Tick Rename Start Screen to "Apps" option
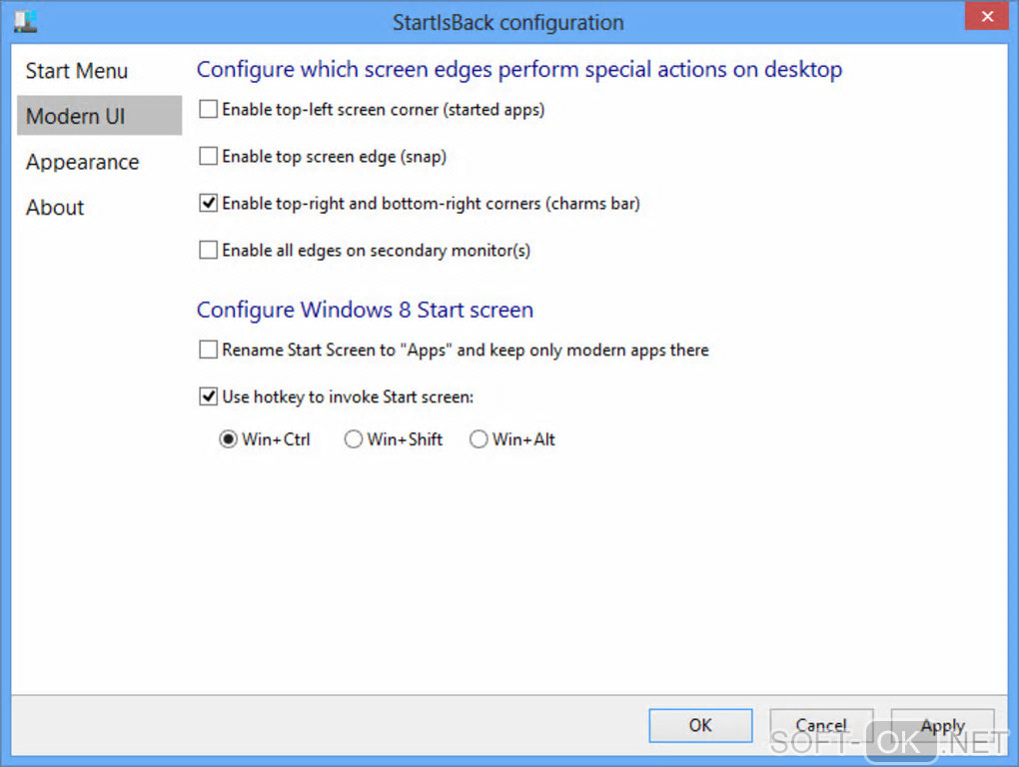This screenshot has height=767, width=1019. (208, 350)
